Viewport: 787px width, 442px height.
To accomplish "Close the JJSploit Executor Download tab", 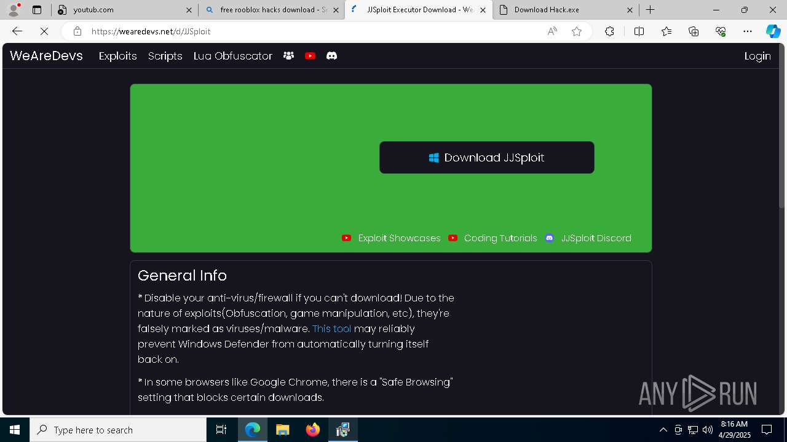I will click(x=483, y=10).
